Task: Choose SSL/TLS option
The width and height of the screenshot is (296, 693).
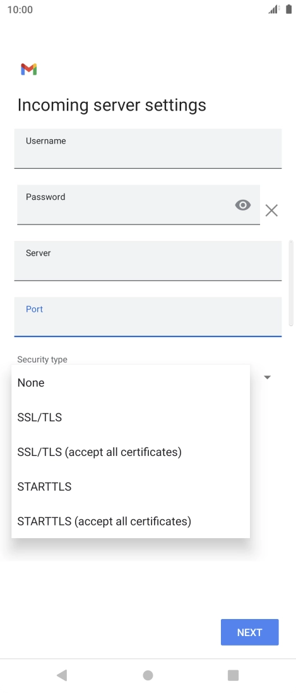Action: pyautogui.click(x=131, y=417)
